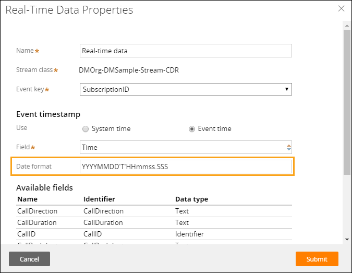Close the Real-Time Data Properties dialog
Image resolution: width=352 pixels, height=273 pixels.
pyautogui.click(x=341, y=9)
